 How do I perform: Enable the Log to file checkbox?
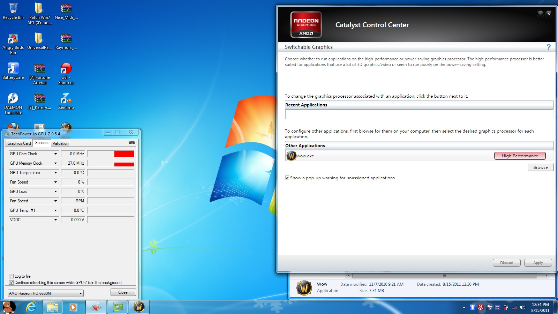11,276
